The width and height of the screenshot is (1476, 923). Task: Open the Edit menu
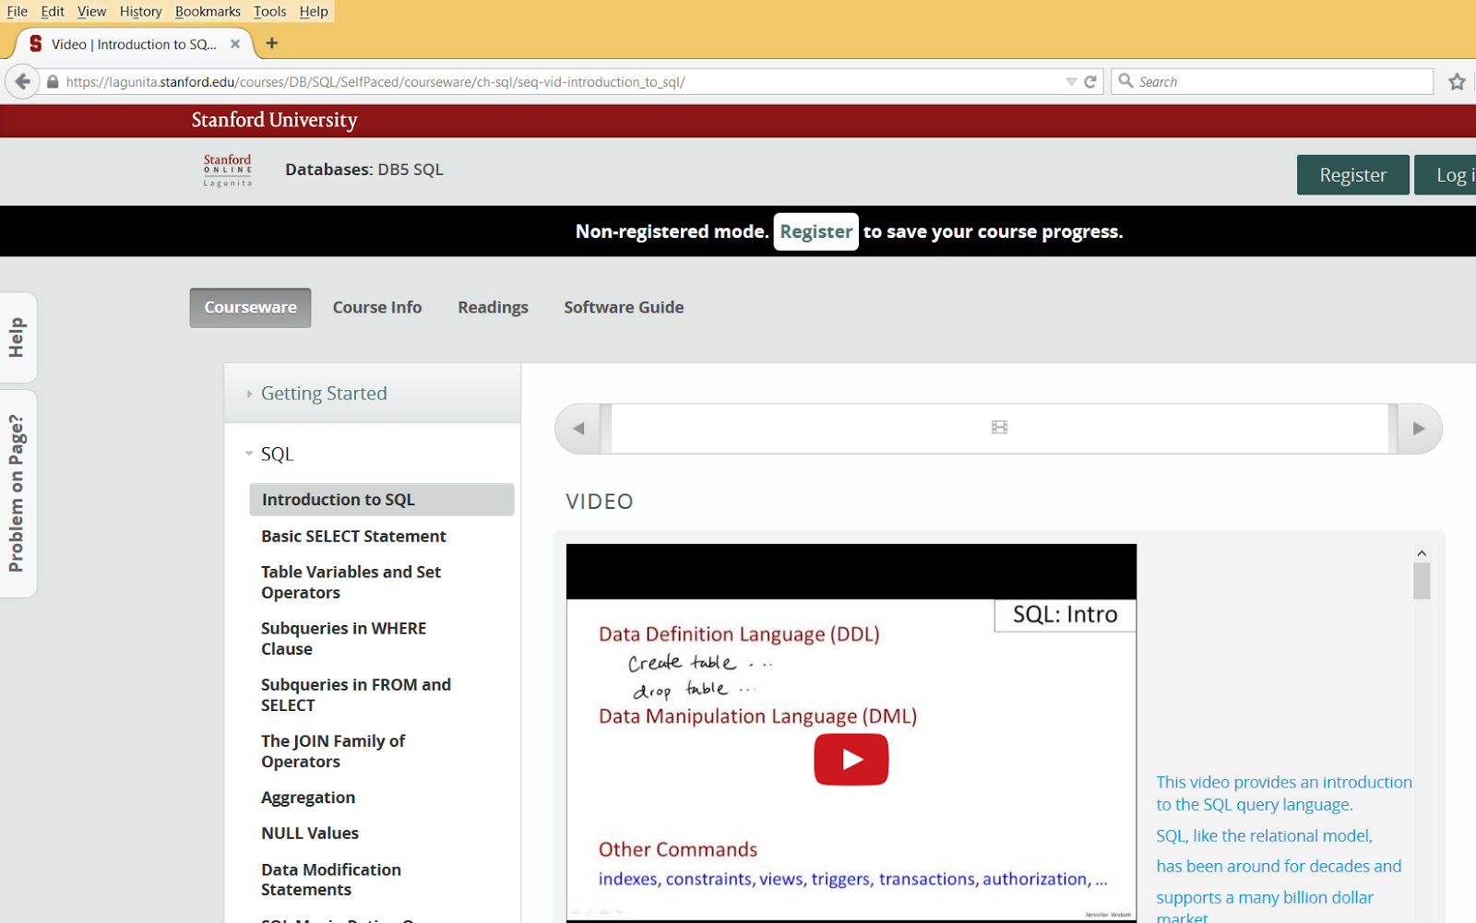pyautogui.click(x=53, y=11)
